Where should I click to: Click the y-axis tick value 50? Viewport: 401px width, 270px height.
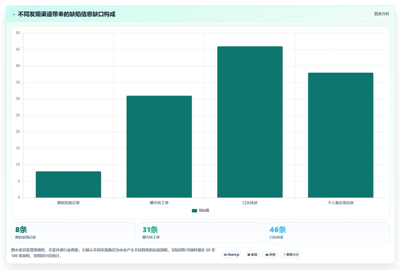click(18, 33)
